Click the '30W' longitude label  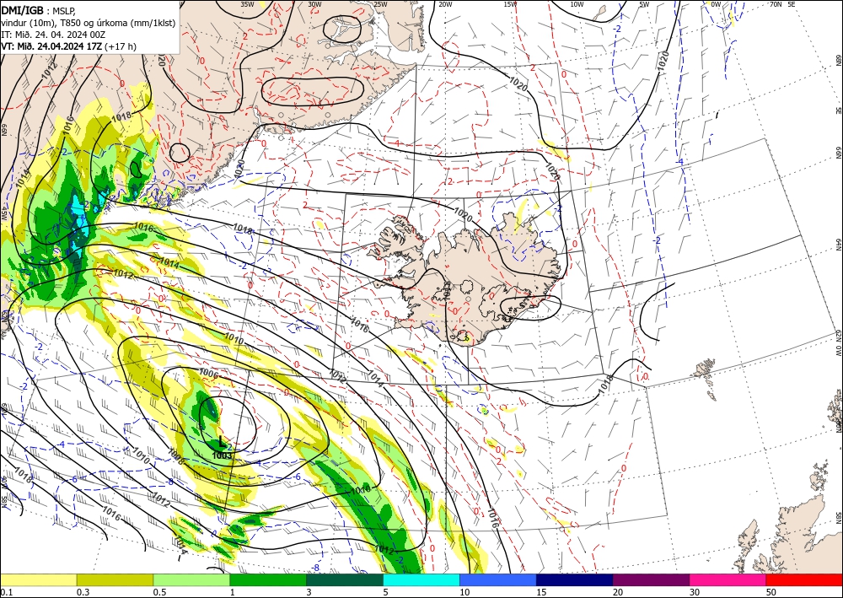[314, 4]
